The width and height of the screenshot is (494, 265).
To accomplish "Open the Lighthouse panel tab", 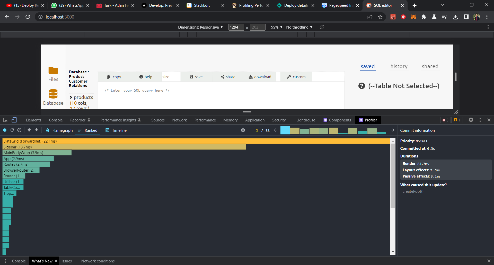I will [x=306, y=120].
